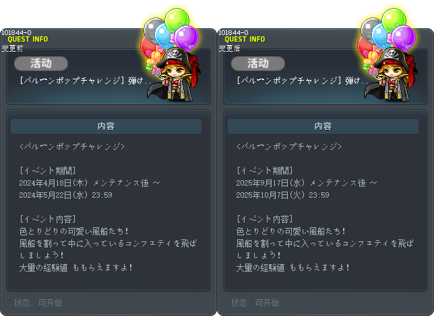Click the pirate character in right panel

pos(391,75)
